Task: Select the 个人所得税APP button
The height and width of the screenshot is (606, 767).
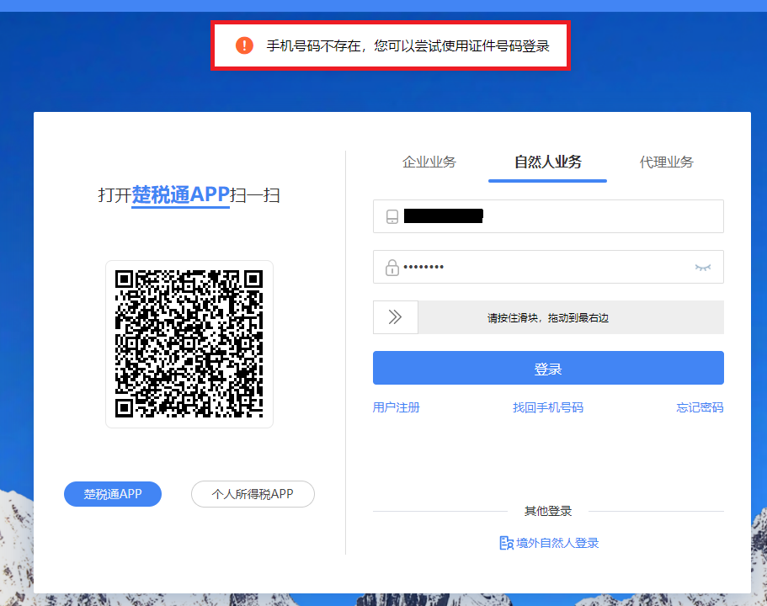Action: click(253, 494)
